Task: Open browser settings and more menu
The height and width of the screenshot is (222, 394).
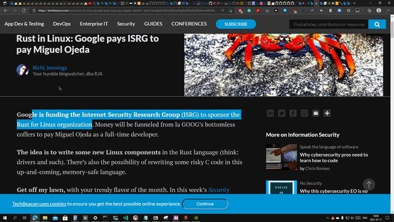Action: coord(388,10)
